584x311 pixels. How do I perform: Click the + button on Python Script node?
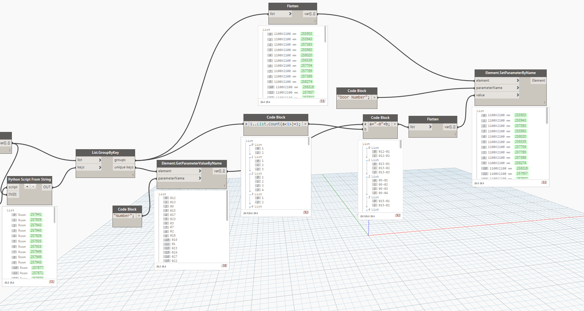tap(27, 187)
